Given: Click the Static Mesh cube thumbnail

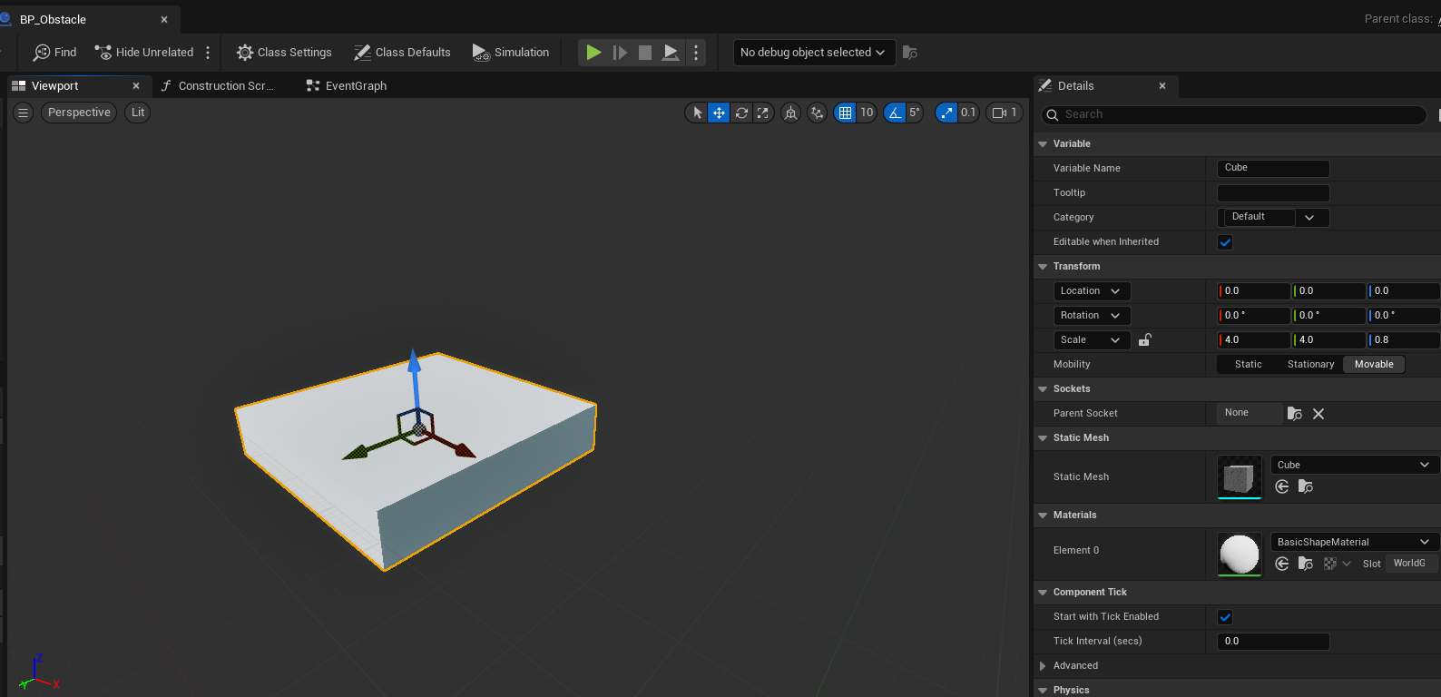Looking at the screenshot, I should [1239, 477].
